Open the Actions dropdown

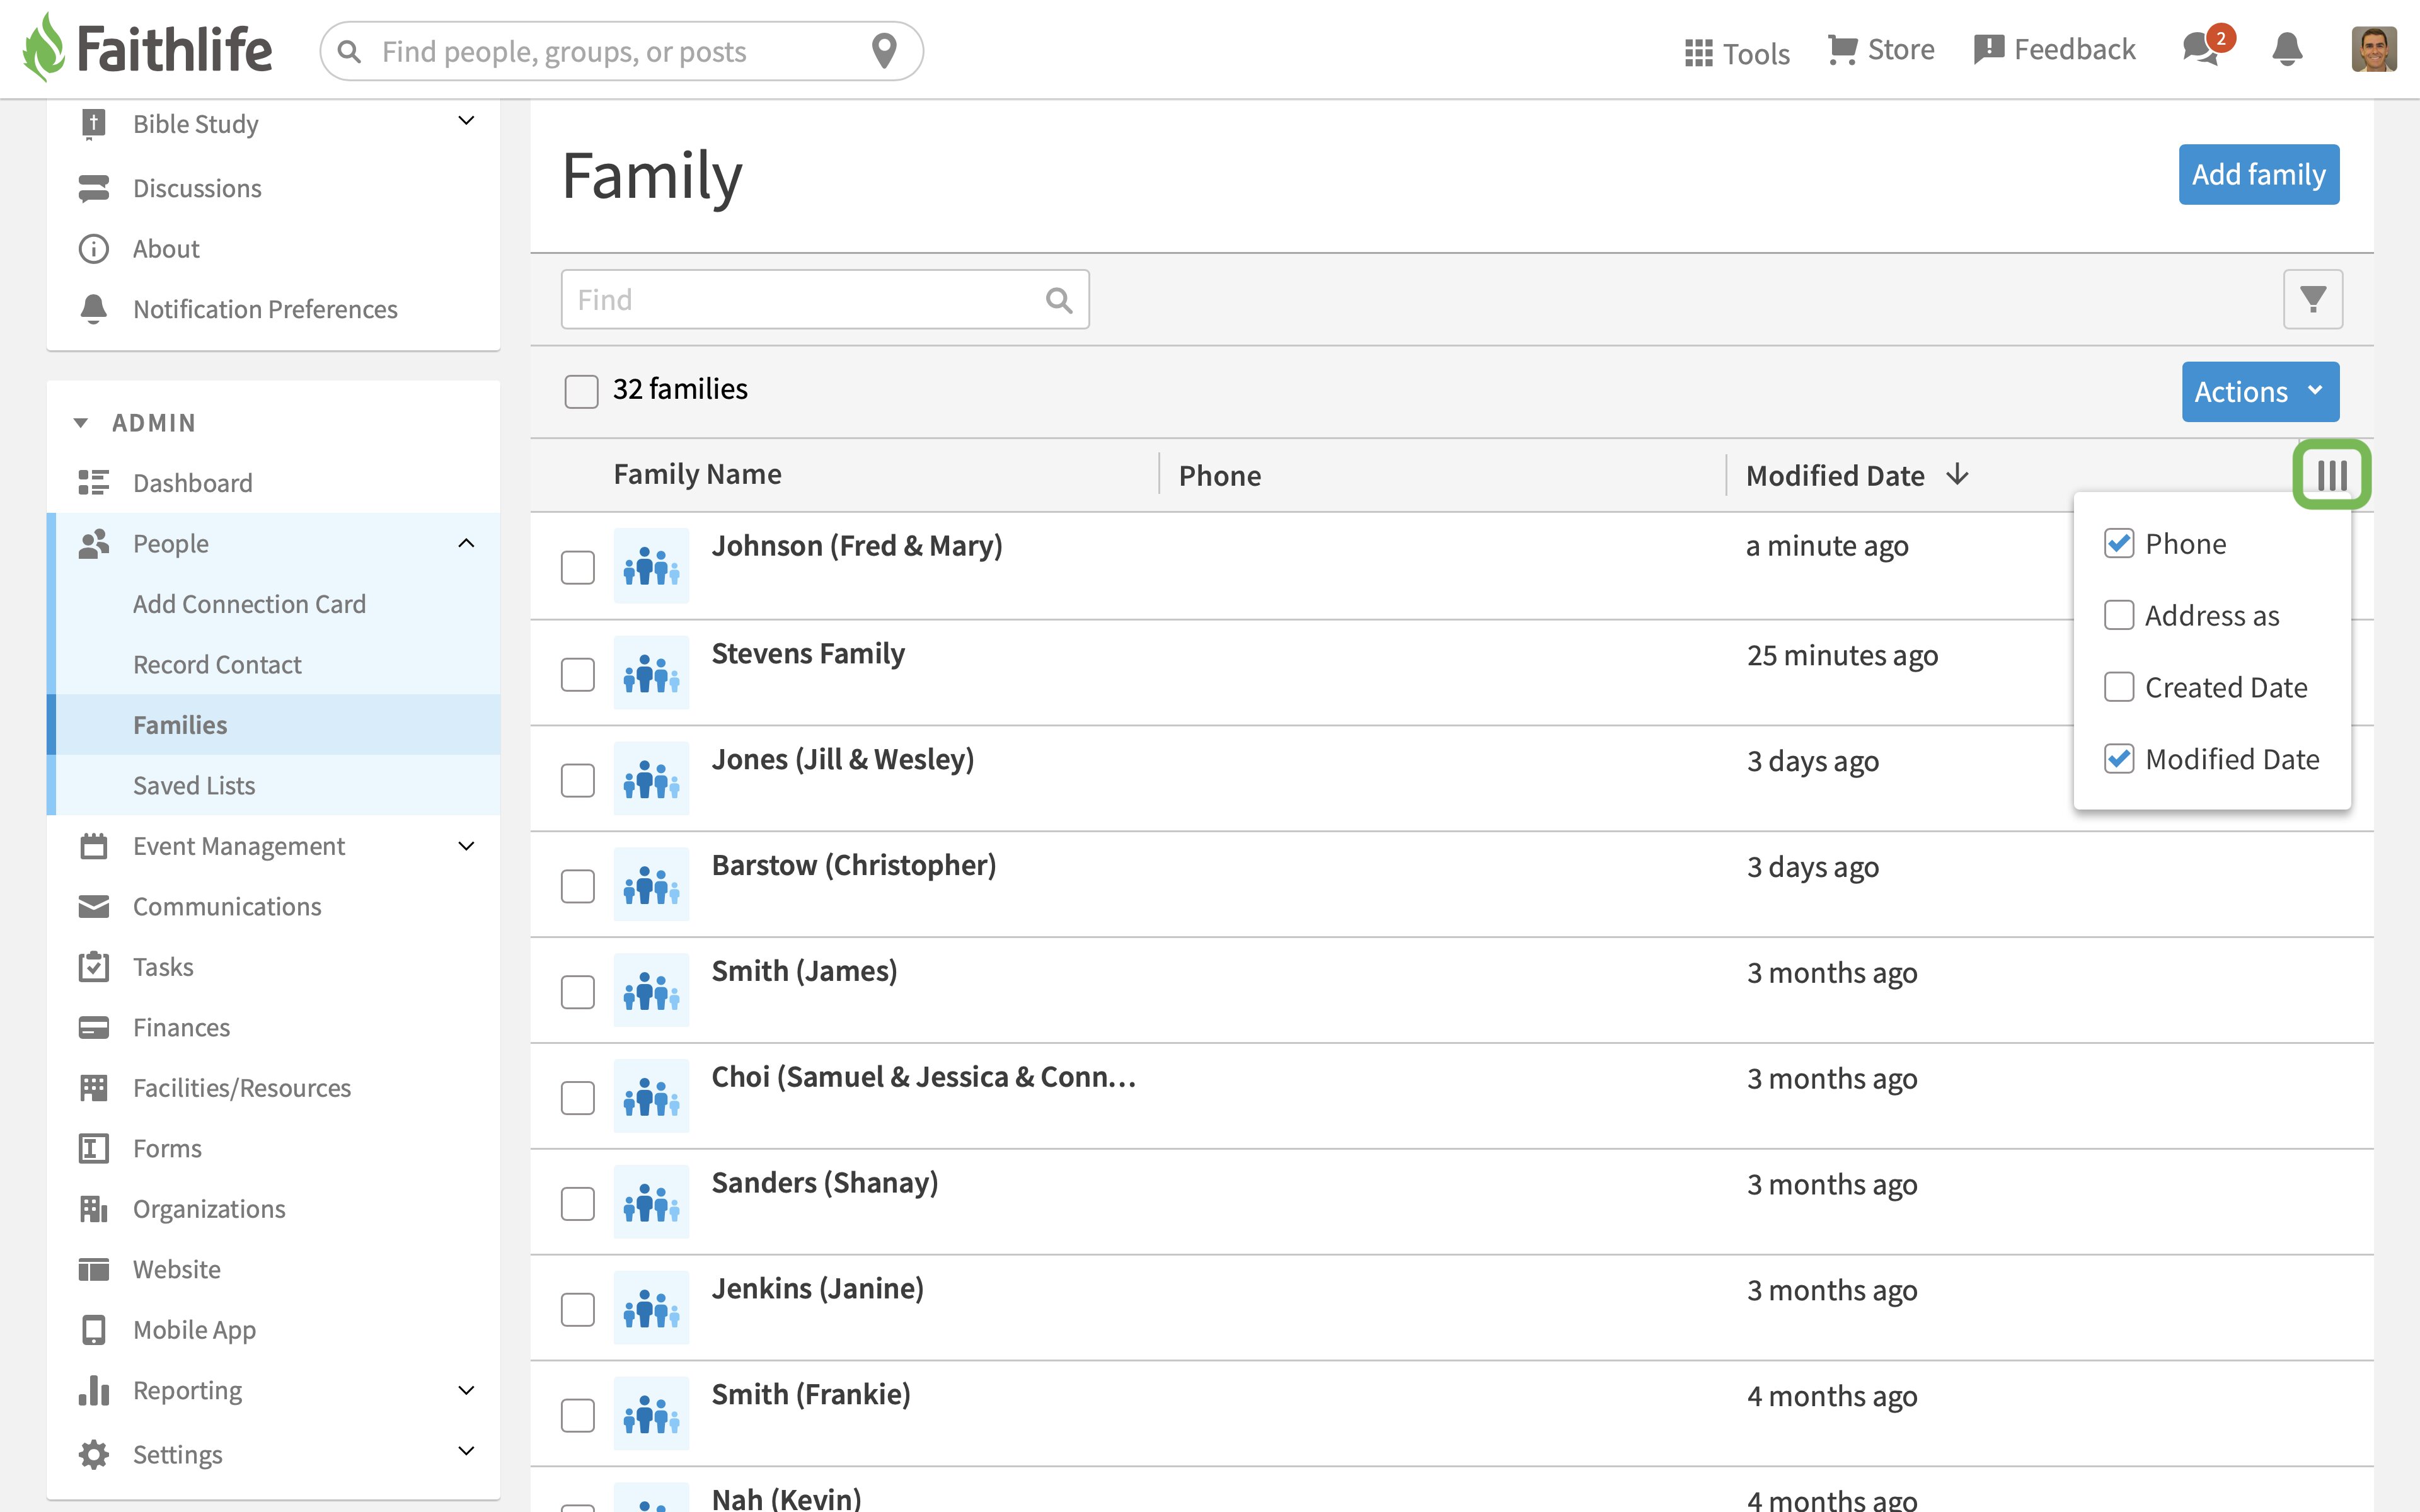click(x=2260, y=391)
